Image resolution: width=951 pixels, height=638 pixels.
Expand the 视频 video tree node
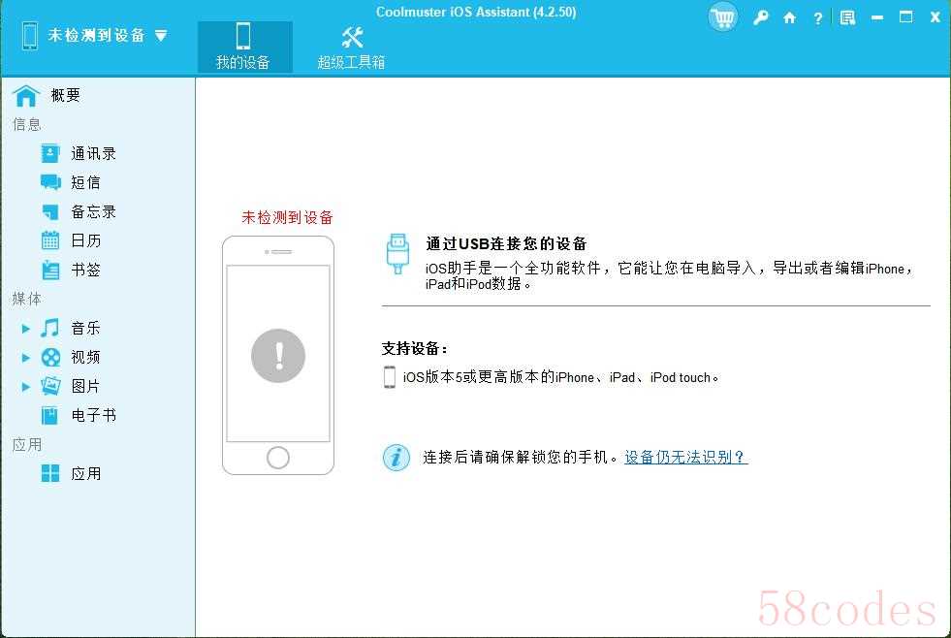point(25,358)
